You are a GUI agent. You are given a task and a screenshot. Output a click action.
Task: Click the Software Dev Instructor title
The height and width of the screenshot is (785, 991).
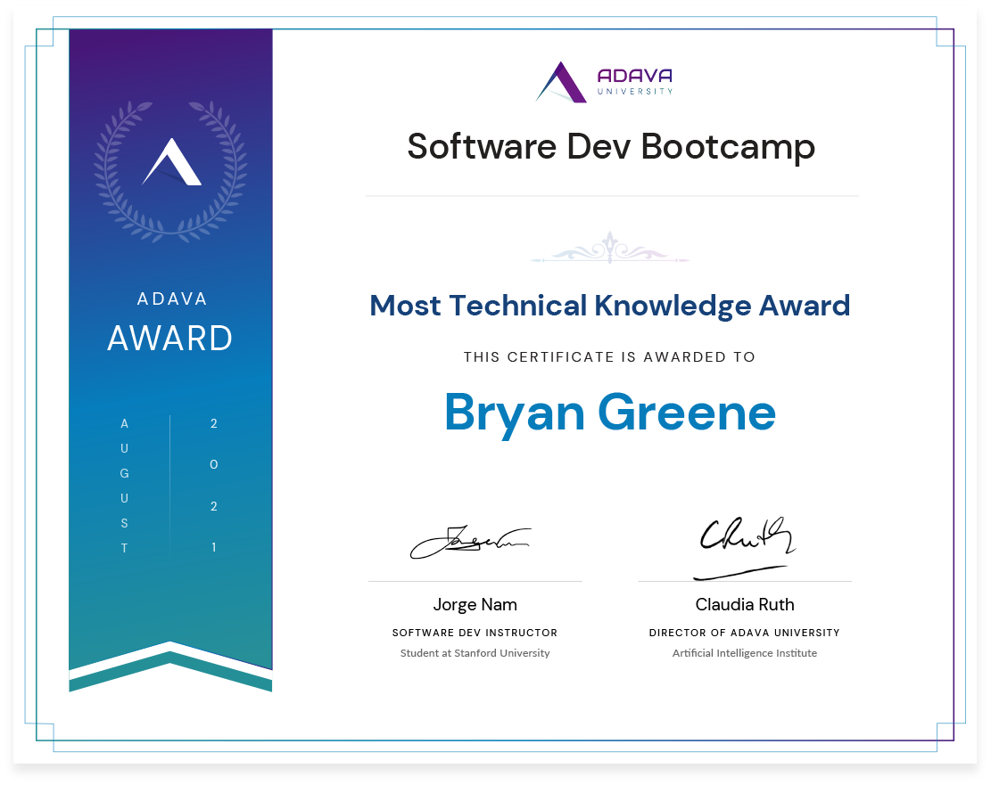[475, 633]
